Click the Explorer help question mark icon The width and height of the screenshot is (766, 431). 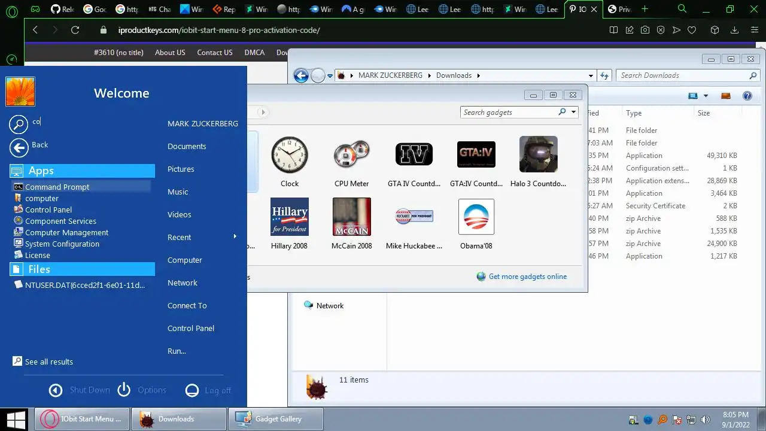click(747, 96)
